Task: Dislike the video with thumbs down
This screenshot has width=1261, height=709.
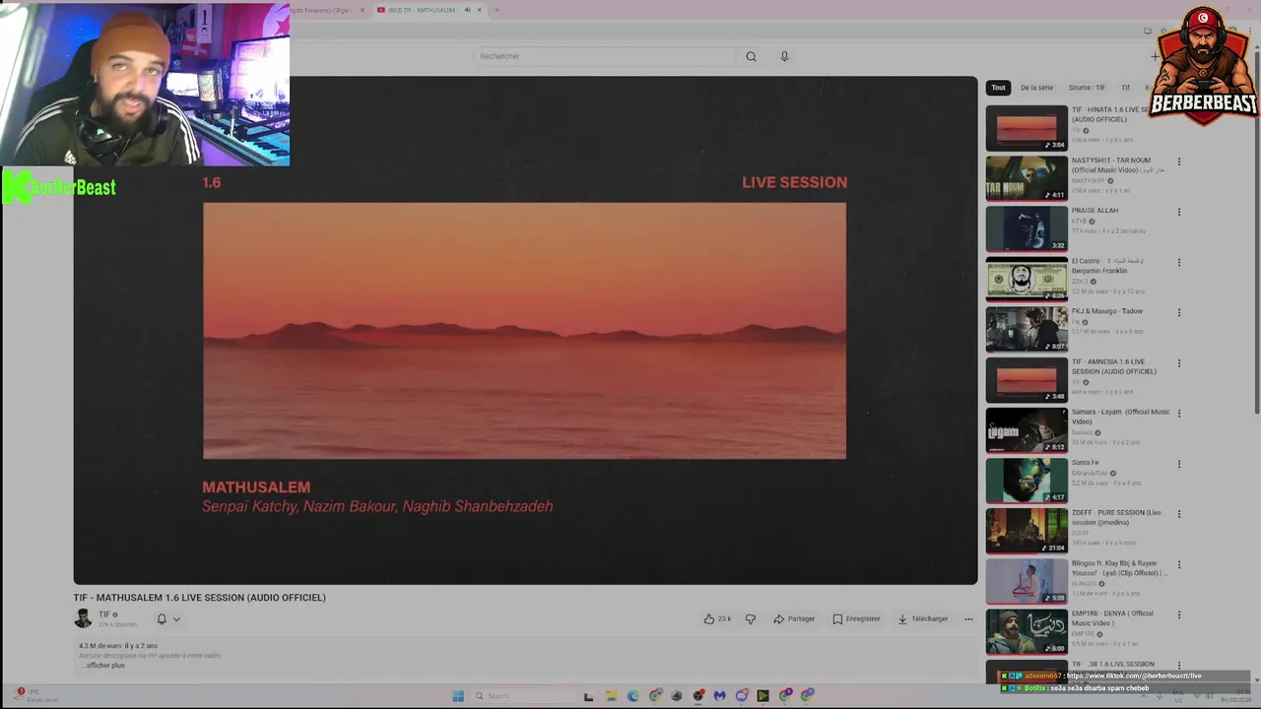Action: click(x=751, y=618)
